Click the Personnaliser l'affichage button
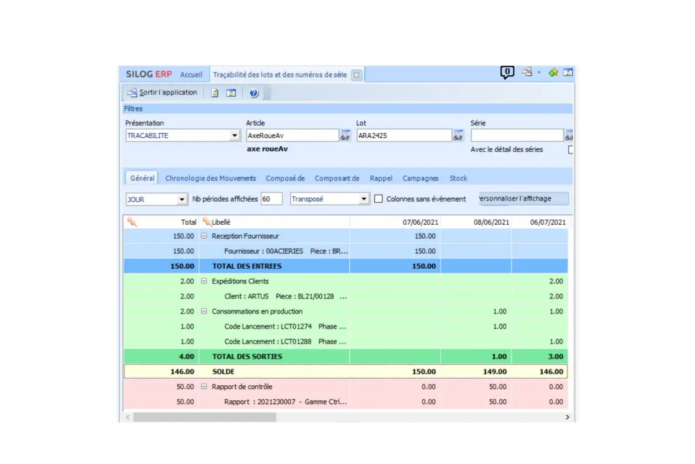Image resolution: width=695 pixels, height=464 pixels. [x=523, y=198]
